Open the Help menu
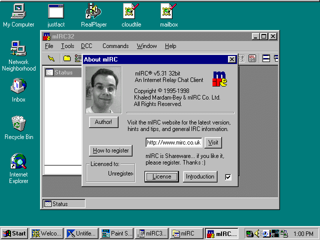The width and height of the screenshot is (320, 240). [x=170, y=46]
